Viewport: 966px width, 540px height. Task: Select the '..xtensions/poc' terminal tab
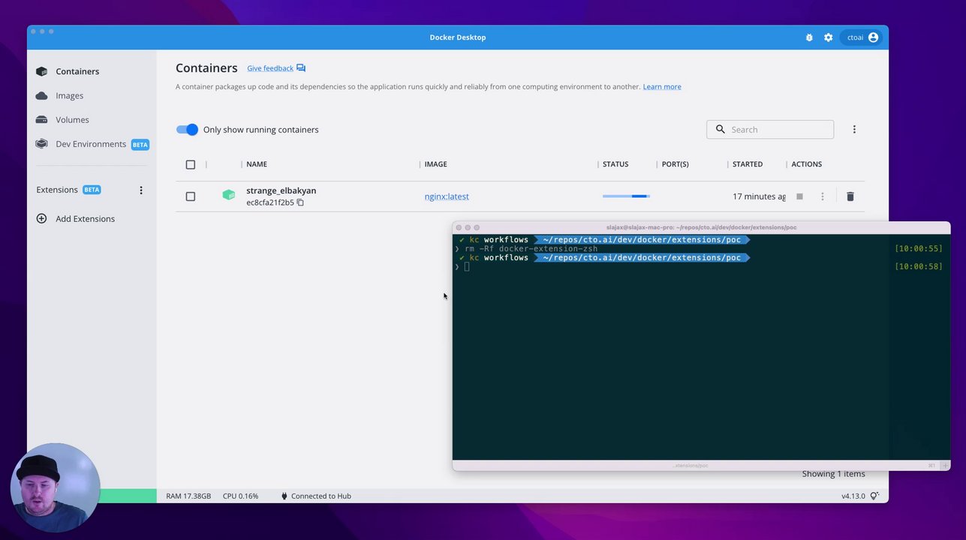(690, 466)
